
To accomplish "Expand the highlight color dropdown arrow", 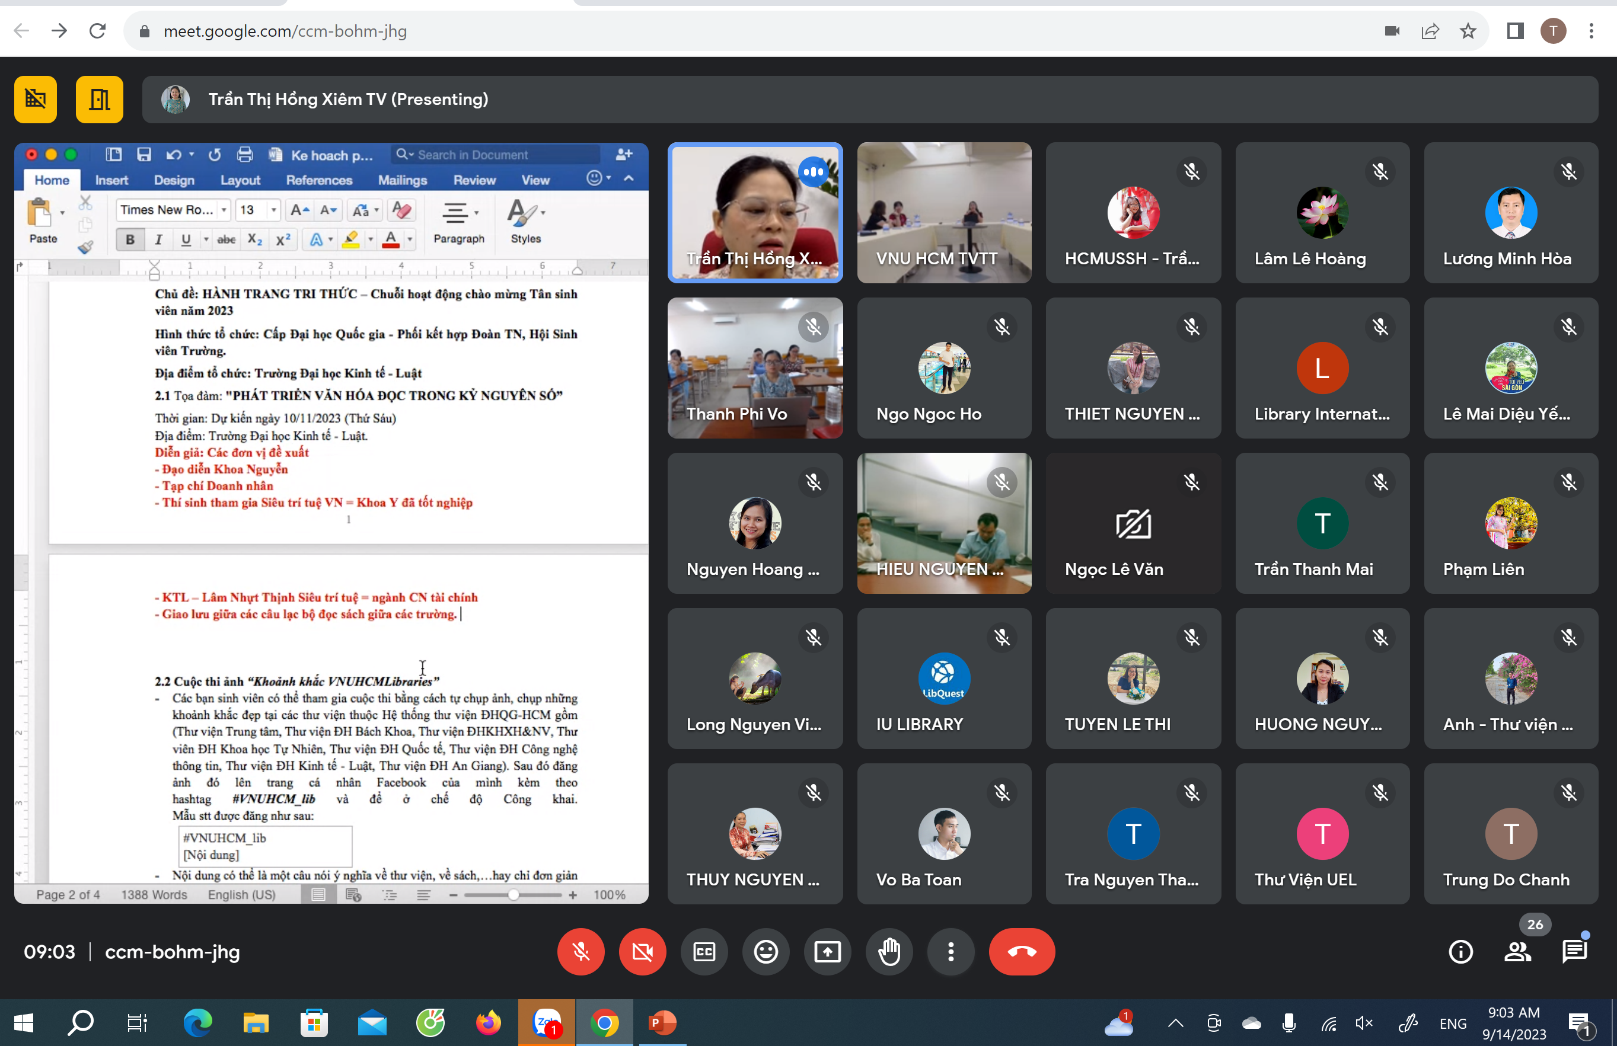I will [x=370, y=239].
